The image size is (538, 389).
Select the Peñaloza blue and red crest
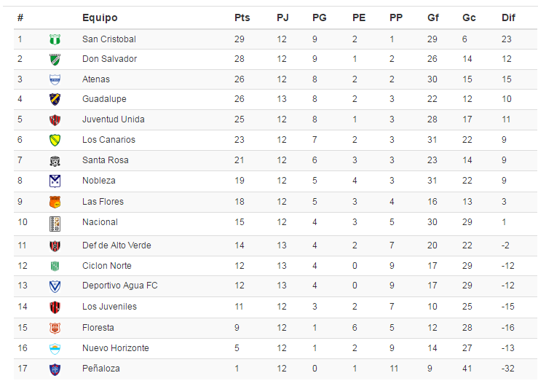pyautogui.click(x=55, y=369)
